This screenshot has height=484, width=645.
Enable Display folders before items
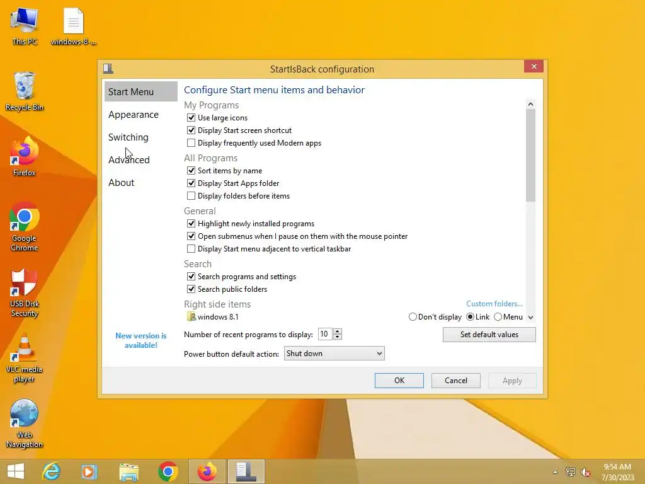[191, 195]
